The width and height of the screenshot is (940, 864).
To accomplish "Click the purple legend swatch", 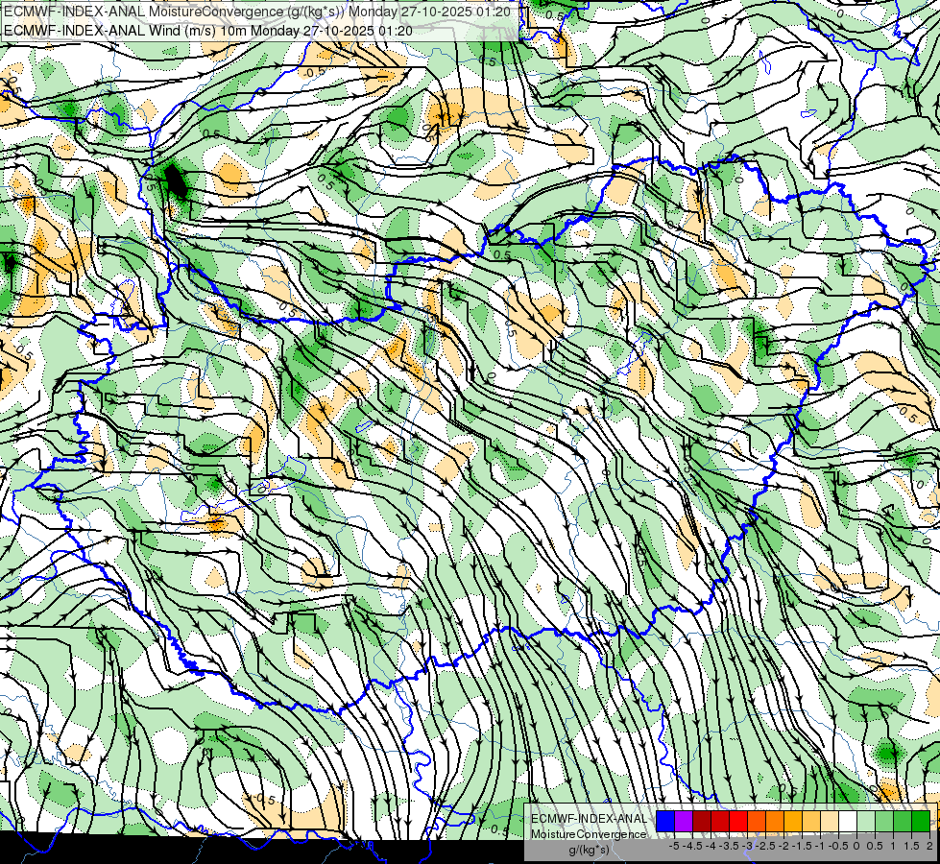I will [x=684, y=821].
